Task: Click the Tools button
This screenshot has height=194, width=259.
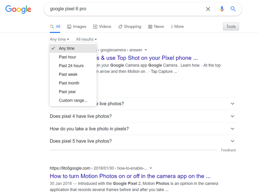Action: tap(231, 26)
